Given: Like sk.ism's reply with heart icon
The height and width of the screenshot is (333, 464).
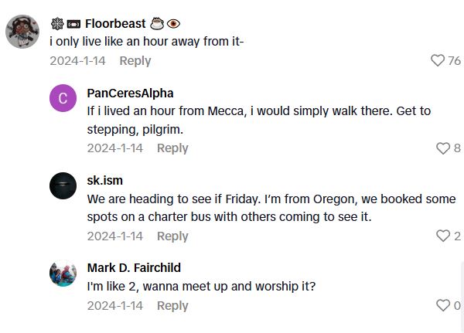Looking at the screenshot, I should pos(443,236).
